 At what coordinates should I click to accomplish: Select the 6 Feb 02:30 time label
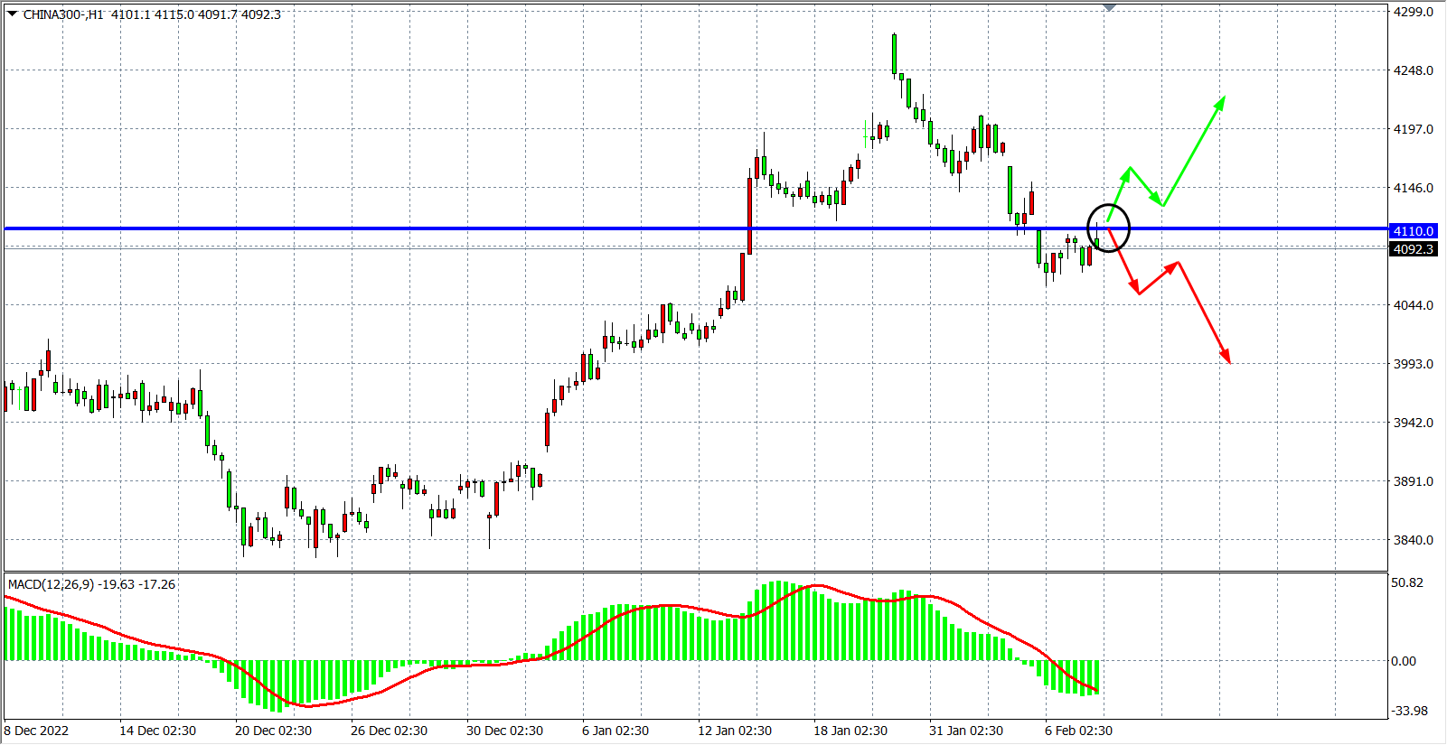(1078, 731)
